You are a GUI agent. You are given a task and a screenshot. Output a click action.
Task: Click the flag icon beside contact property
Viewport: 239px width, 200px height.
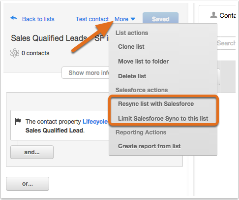tap(18, 122)
